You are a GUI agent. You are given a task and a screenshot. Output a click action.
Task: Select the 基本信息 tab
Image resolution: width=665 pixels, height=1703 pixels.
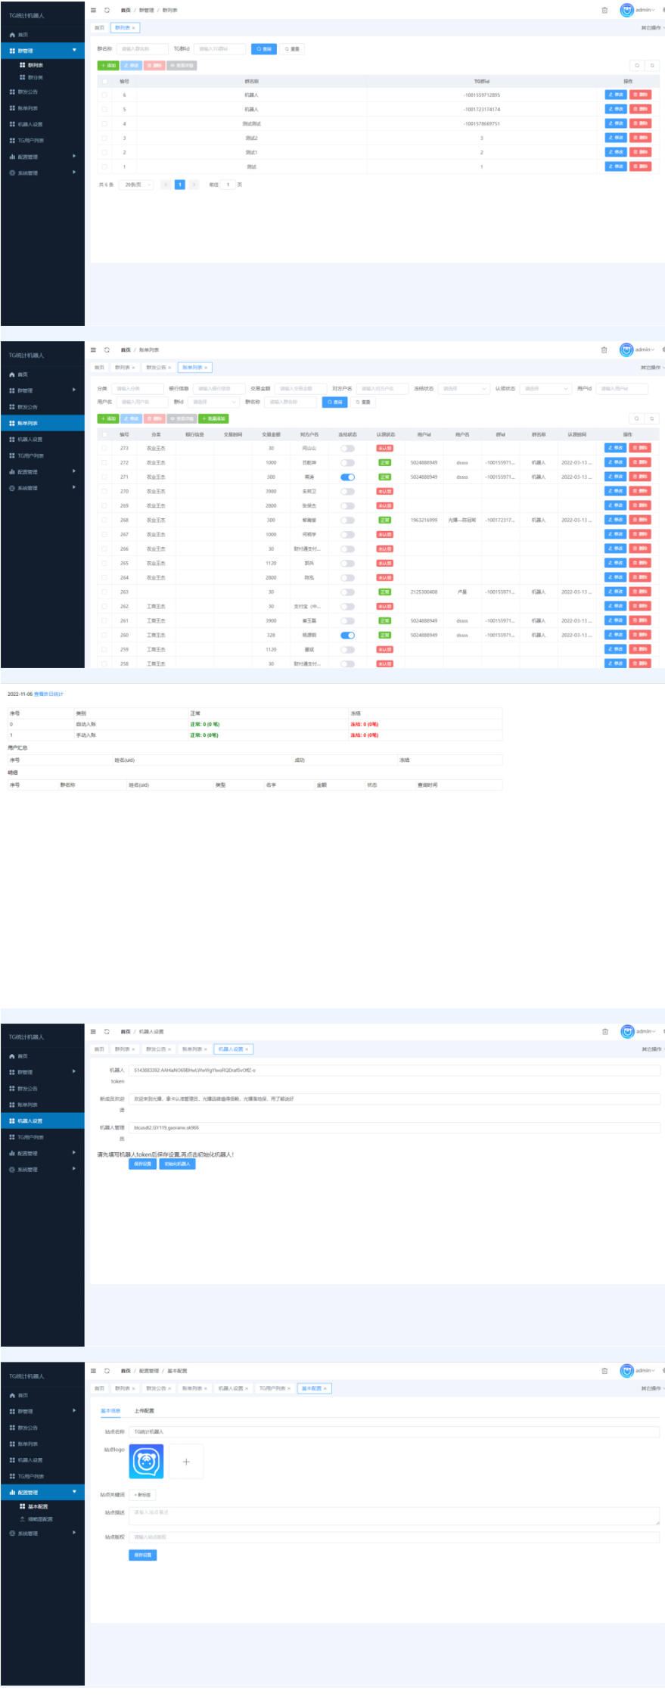click(110, 1411)
